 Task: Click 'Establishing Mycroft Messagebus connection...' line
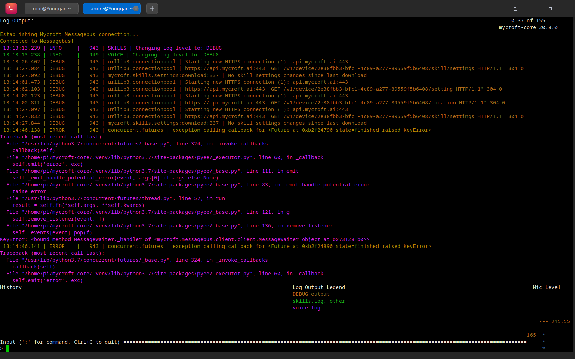pos(69,34)
